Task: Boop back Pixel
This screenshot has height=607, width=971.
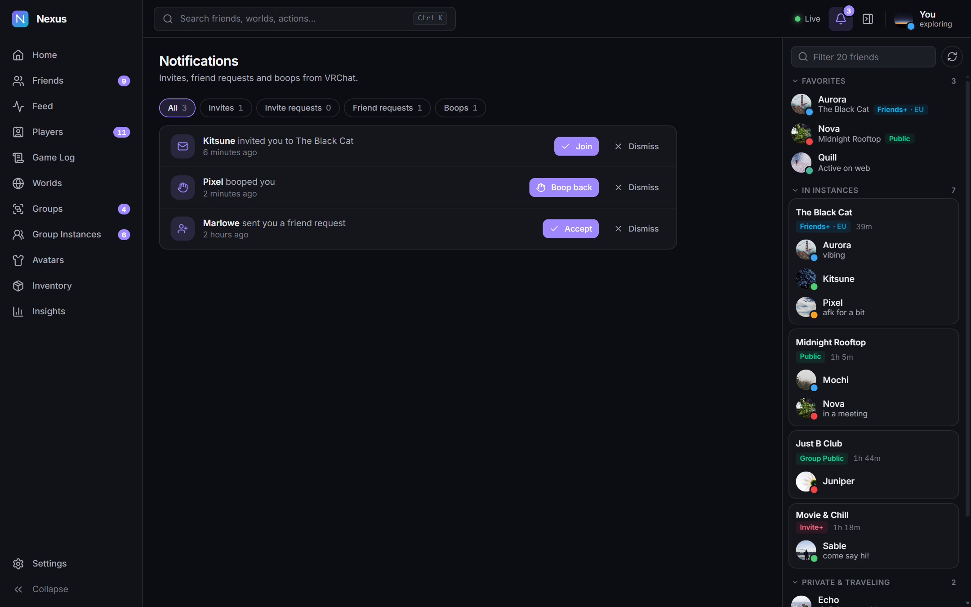Action: (x=564, y=187)
